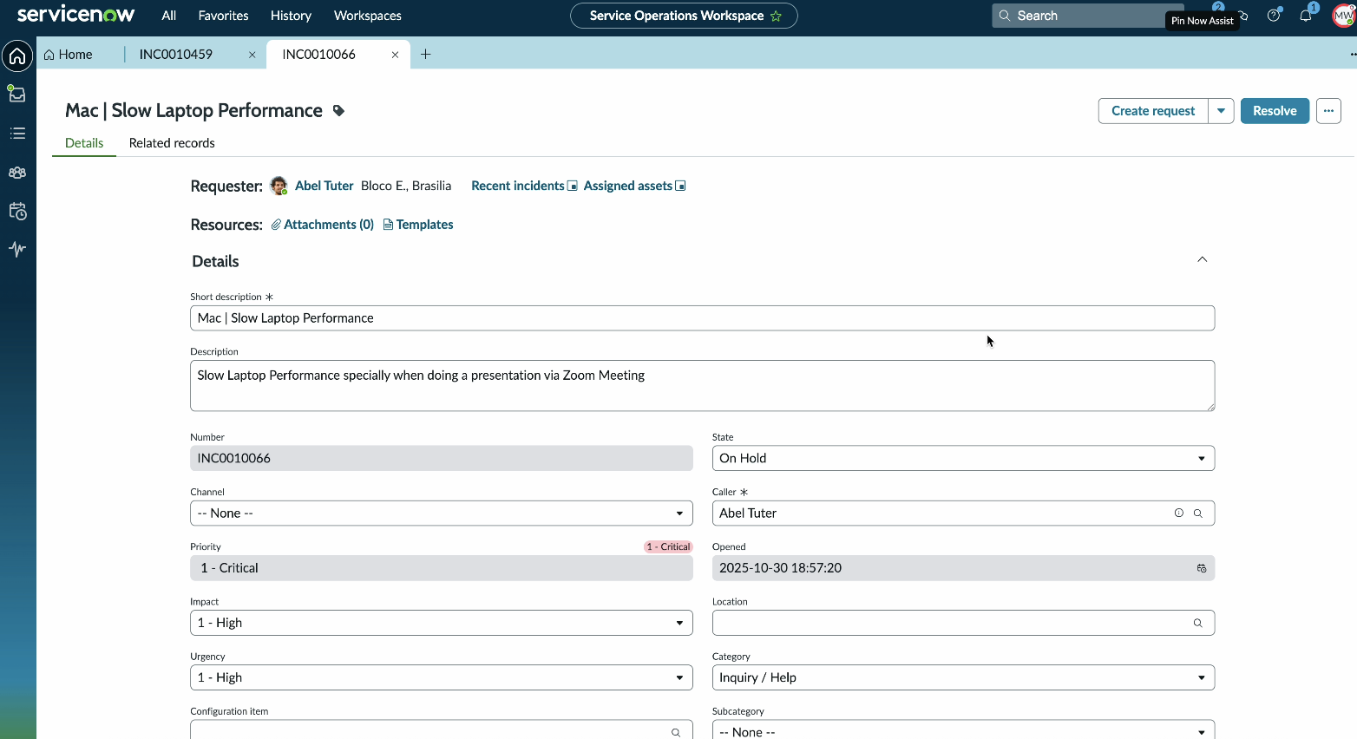1357x739 pixels.
Task: Open the Urgency dropdown
Action: pos(442,677)
